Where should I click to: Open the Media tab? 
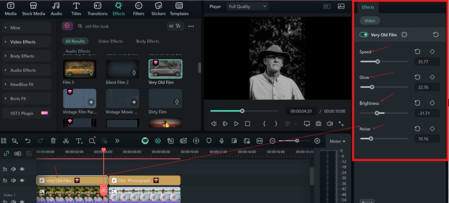click(x=11, y=9)
